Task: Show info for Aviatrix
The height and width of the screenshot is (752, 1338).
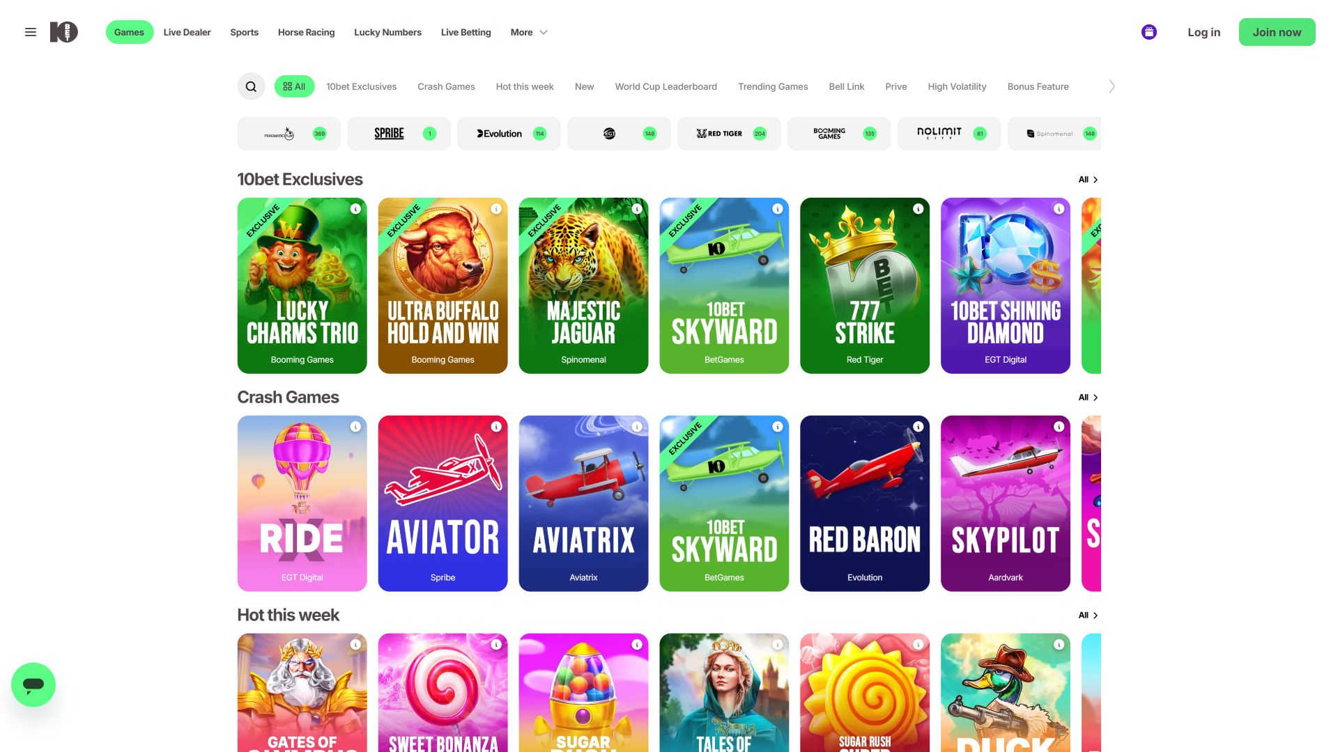Action: coord(637,427)
